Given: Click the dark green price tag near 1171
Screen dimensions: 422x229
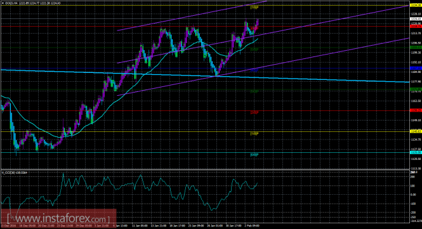Looking at the screenshot, I should pos(415,89).
